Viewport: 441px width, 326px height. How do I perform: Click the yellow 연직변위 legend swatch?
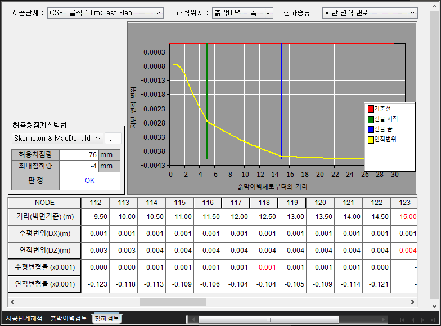(x=371, y=139)
